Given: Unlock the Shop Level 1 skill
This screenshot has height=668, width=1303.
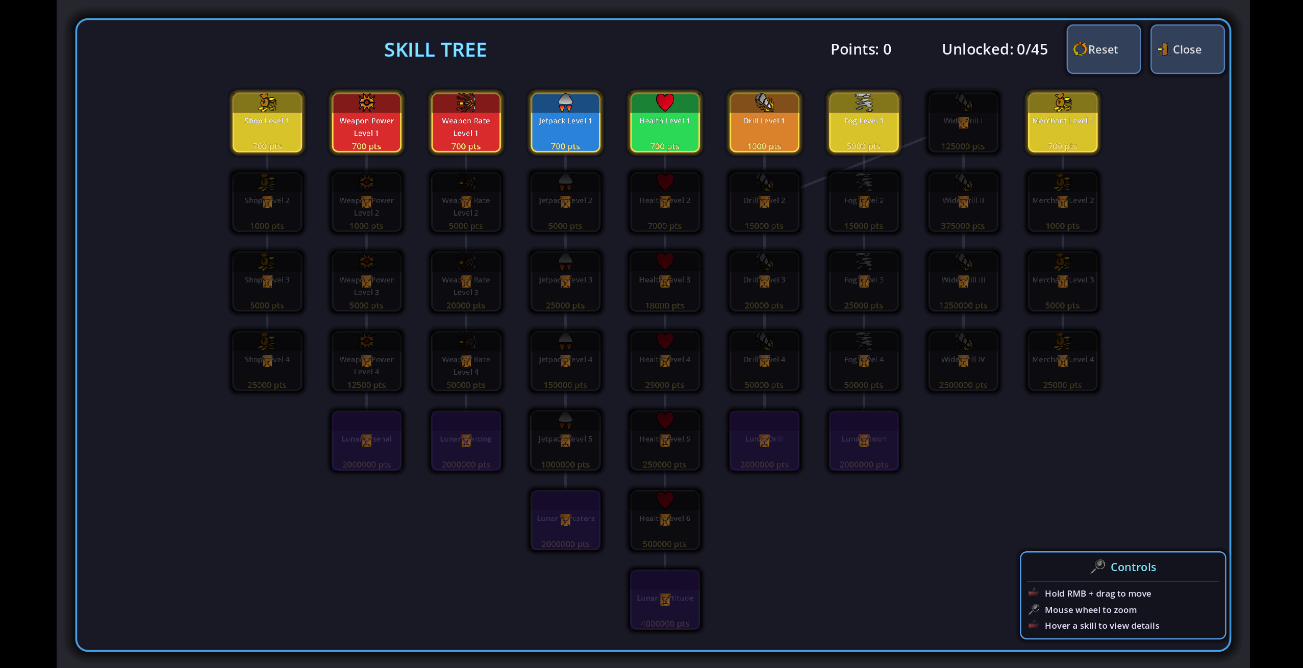Looking at the screenshot, I should point(267,122).
